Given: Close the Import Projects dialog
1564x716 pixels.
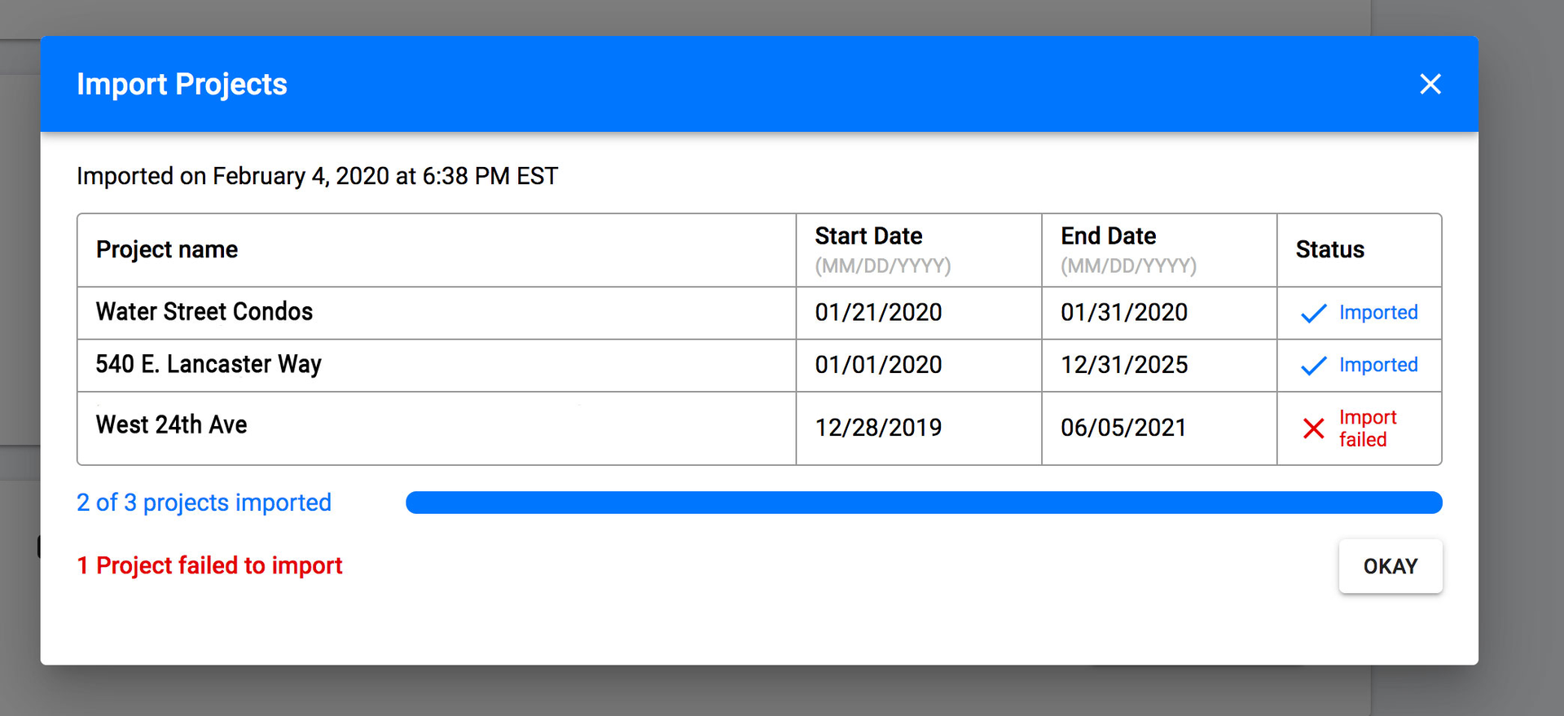Looking at the screenshot, I should tap(1431, 84).
